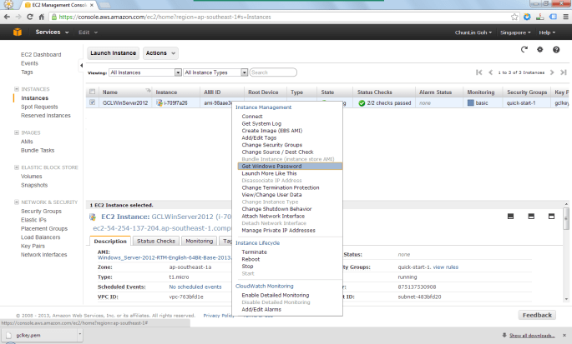Click the green status check icon
Image resolution: width=572 pixels, height=344 pixels.
[x=362, y=103]
